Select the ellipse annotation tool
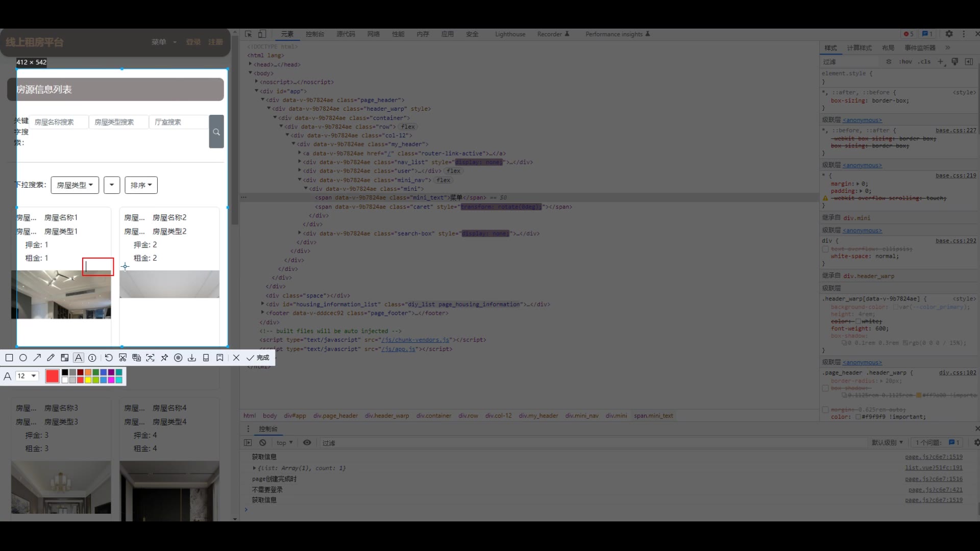The height and width of the screenshot is (551, 980). (x=23, y=358)
